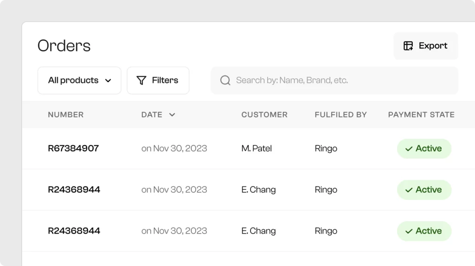Open the Filters button
This screenshot has width=475, height=266.
coord(158,80)
